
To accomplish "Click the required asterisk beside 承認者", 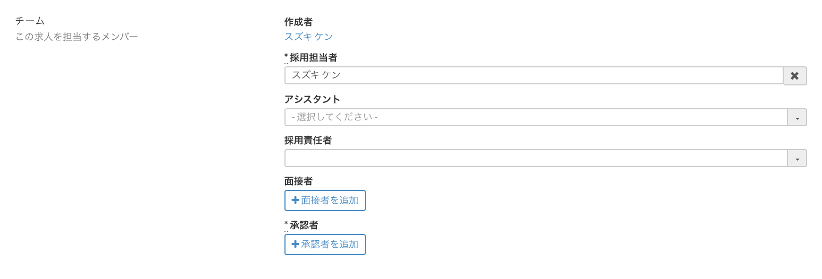I will (x=286, y=224).
